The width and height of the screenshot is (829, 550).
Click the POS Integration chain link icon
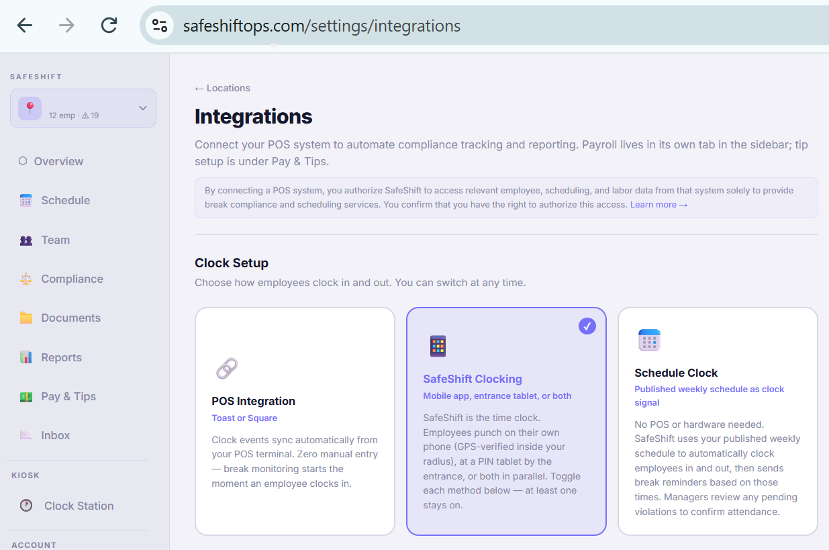(227, 368)
